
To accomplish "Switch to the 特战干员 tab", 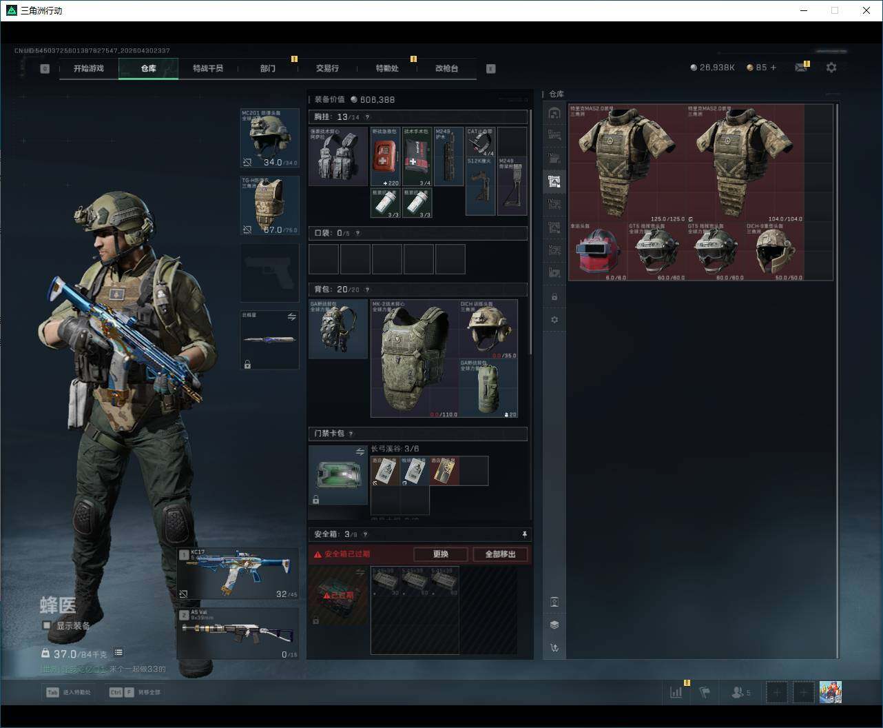I will click(x=208, y=68).
